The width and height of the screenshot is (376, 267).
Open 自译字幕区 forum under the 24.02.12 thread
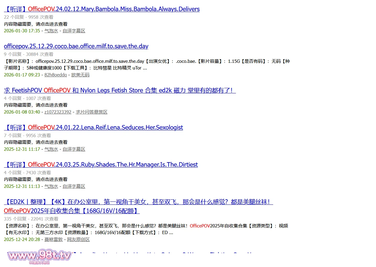click(74, 31)
